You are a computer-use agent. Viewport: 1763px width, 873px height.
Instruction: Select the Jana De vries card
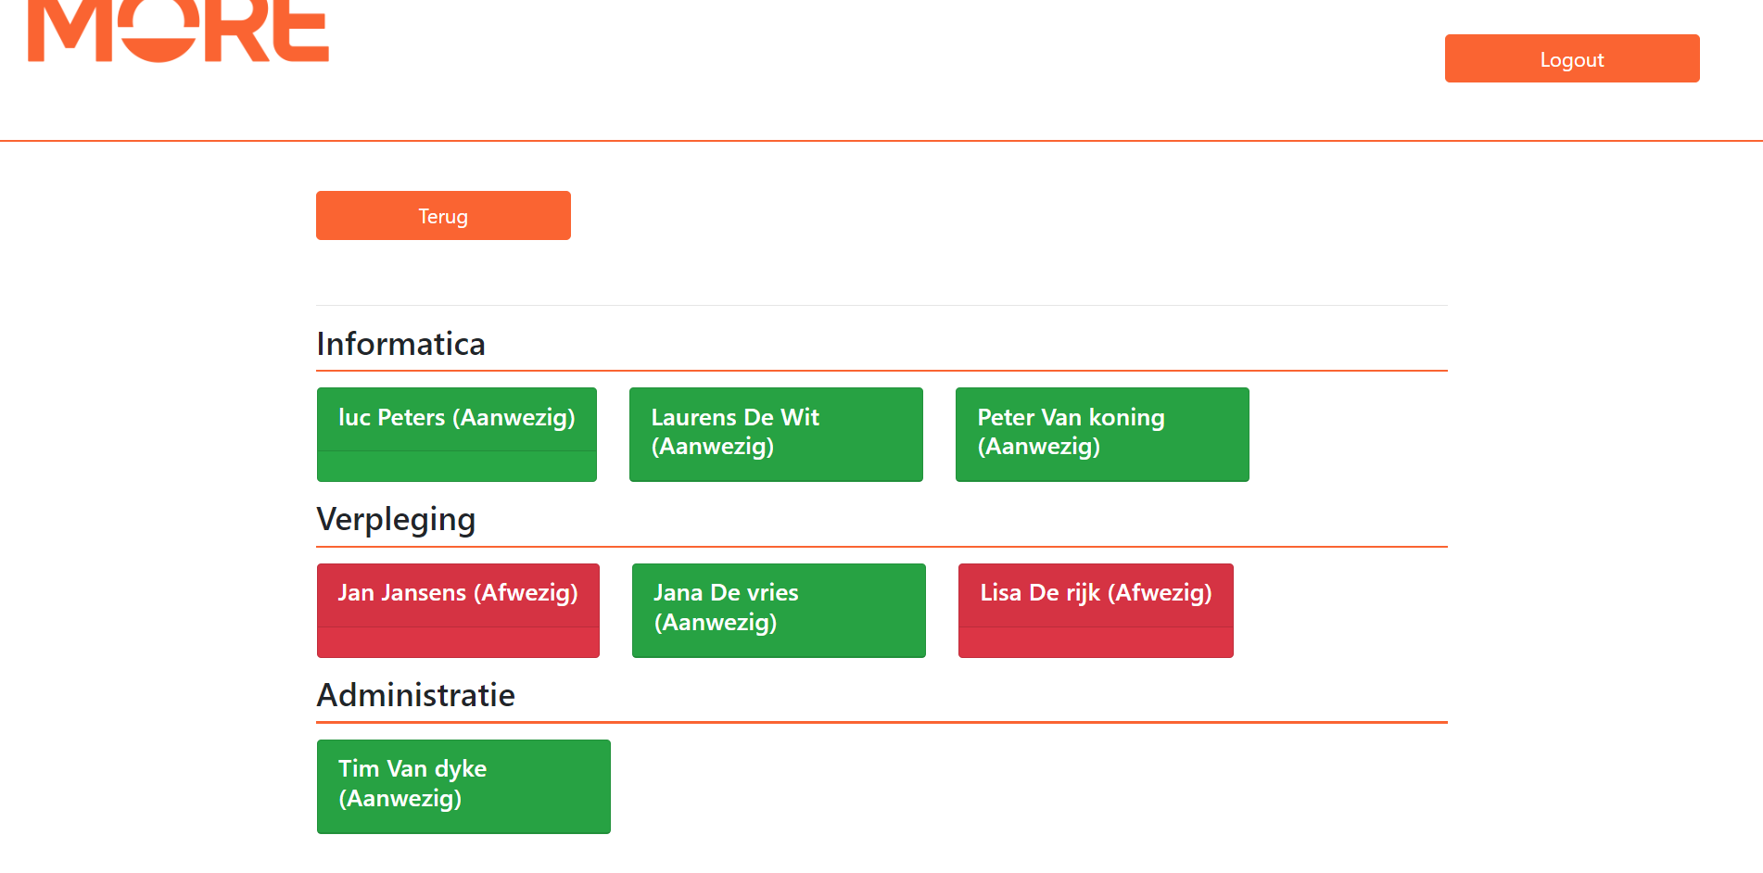(779, 610)
